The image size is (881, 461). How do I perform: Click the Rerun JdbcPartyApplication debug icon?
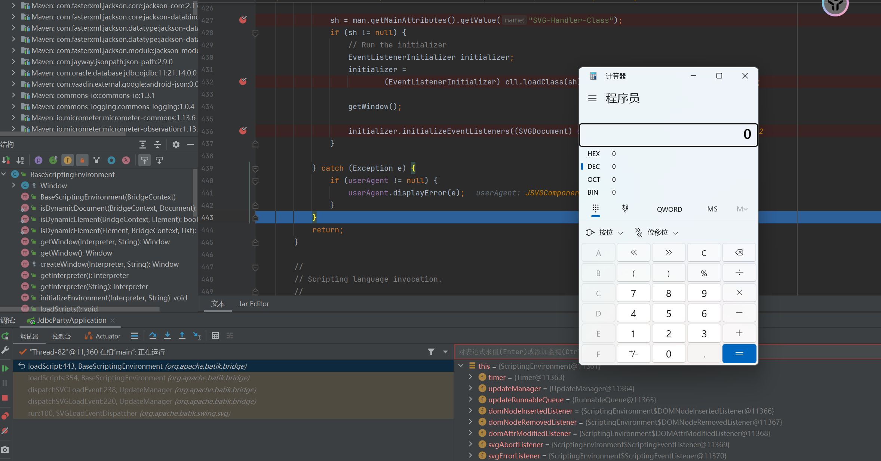pyautogui.click(x=5, y=336)
